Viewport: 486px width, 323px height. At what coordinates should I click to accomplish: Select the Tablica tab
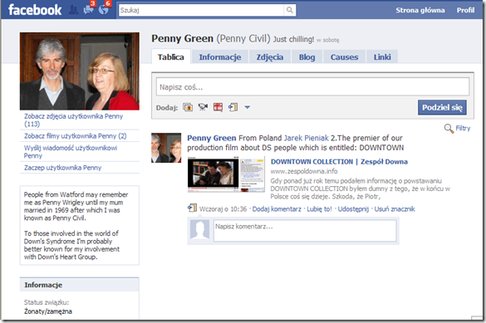coord(171,57)
